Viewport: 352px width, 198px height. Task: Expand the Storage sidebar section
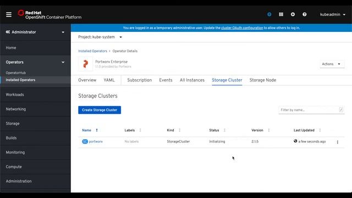[x=35, y=123]
